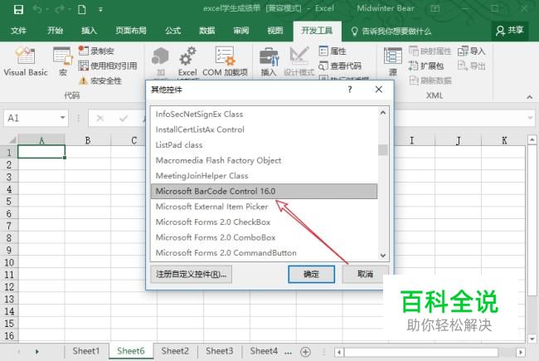Screen dimensions: 539x361
Task: Click 映射属性 map properties
Action: 430,51
